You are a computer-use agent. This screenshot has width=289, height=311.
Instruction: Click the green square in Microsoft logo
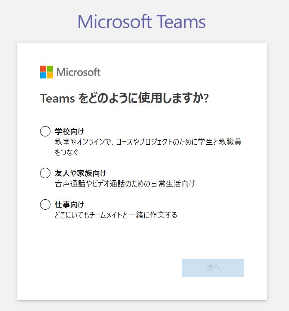(x=50, y=69)
